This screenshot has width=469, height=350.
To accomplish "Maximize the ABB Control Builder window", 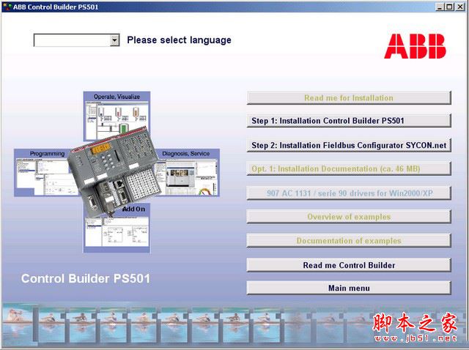I will click(x=449, y=7).
